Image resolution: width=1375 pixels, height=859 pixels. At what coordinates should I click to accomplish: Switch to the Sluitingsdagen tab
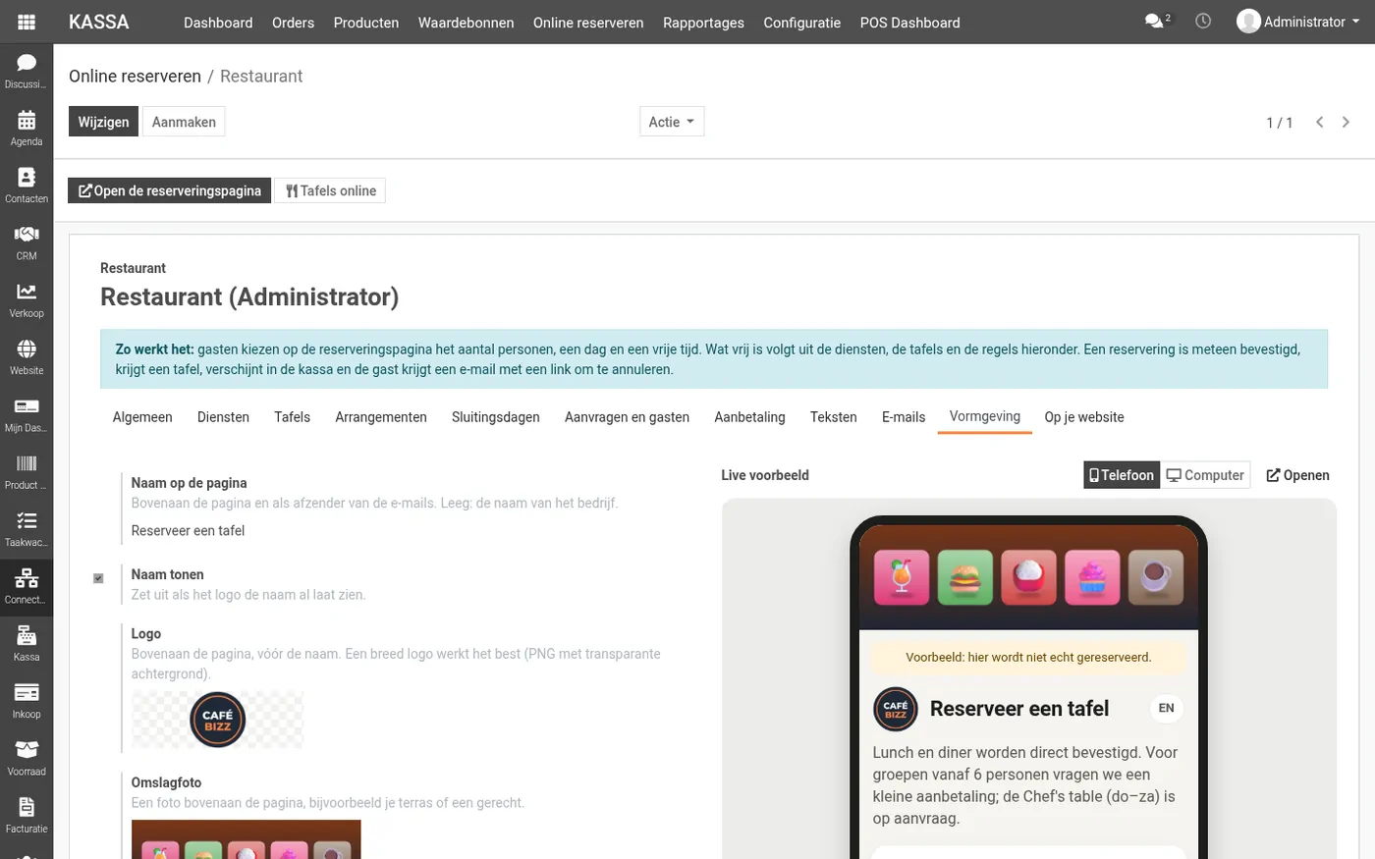coord(496,417)
